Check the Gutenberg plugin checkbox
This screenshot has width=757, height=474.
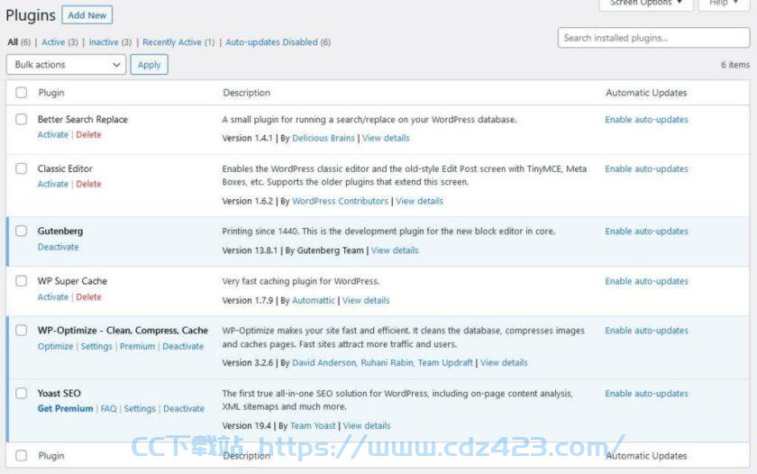click(x=22, y=231)
